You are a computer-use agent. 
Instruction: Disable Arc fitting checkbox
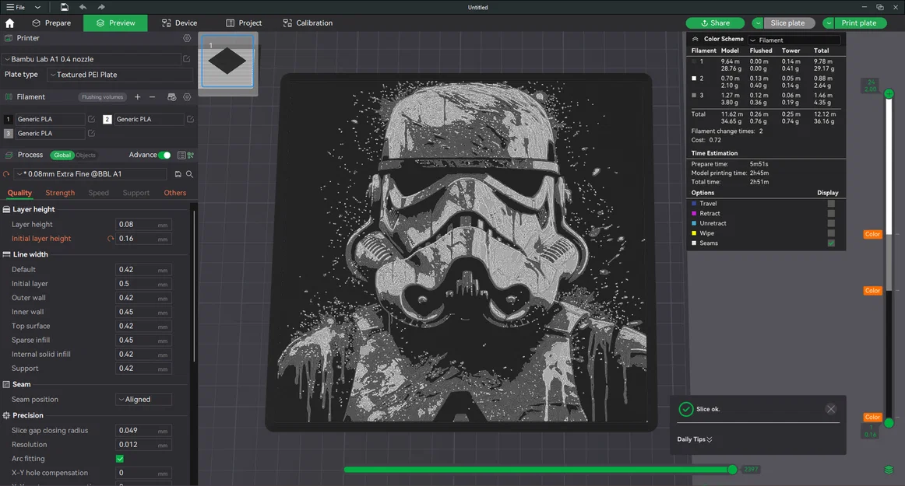tap(121, 459)
